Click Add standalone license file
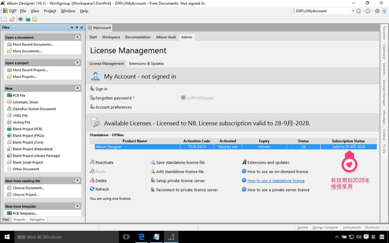Viewport: 389px width, 243px height. [x=180, y=172]
